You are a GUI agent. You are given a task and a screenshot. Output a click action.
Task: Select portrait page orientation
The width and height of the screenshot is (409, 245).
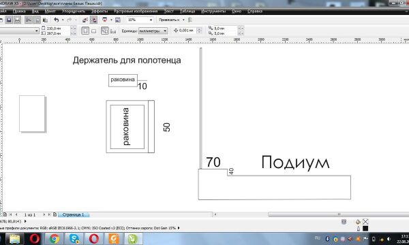pos(85,31)
